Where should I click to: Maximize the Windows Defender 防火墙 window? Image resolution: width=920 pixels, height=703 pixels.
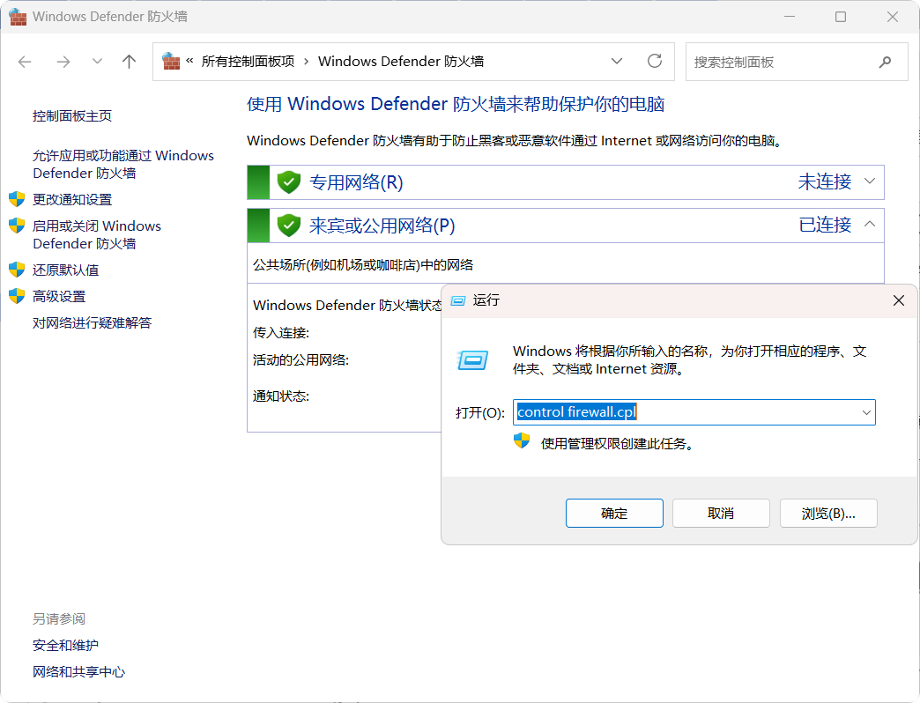[x=841, y=17]
